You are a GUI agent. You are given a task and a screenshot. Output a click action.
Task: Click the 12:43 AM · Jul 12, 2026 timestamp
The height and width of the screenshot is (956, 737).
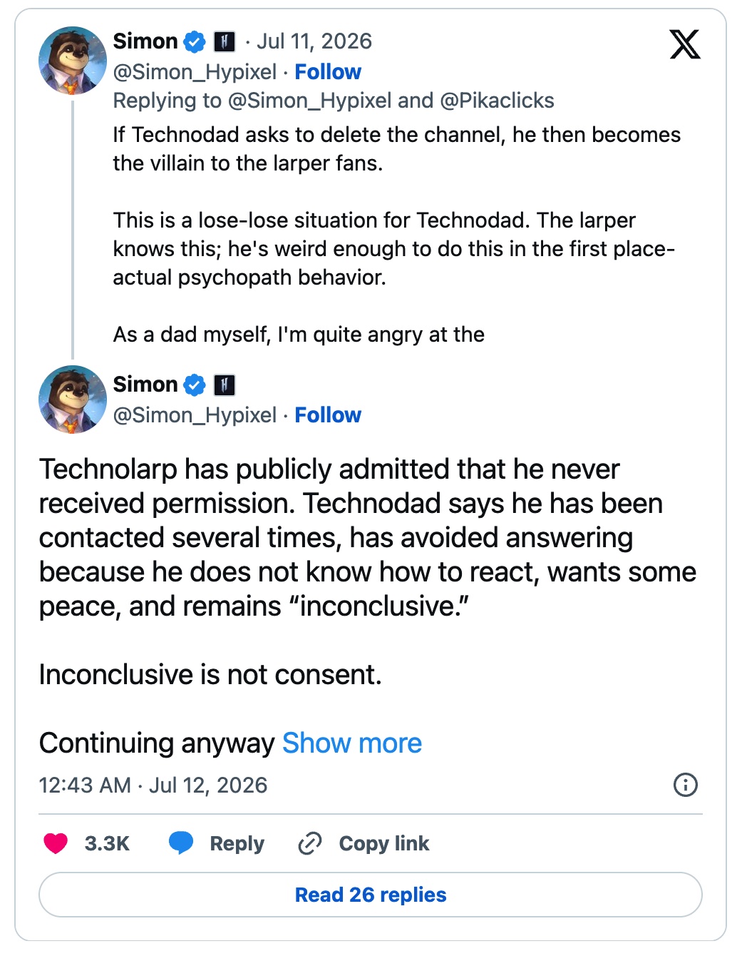[153, 785]
